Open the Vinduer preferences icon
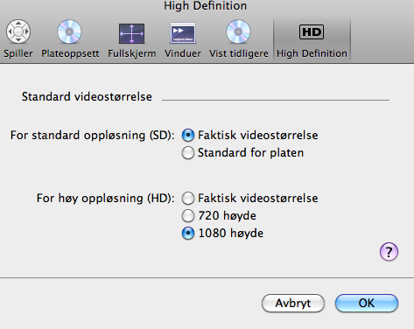 pyautogui.click(x=183, y=32)
